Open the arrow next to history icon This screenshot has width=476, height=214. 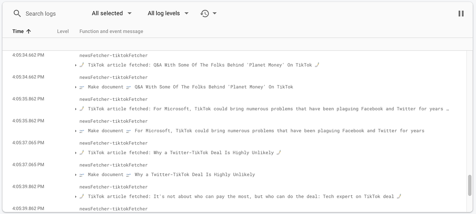215,13
